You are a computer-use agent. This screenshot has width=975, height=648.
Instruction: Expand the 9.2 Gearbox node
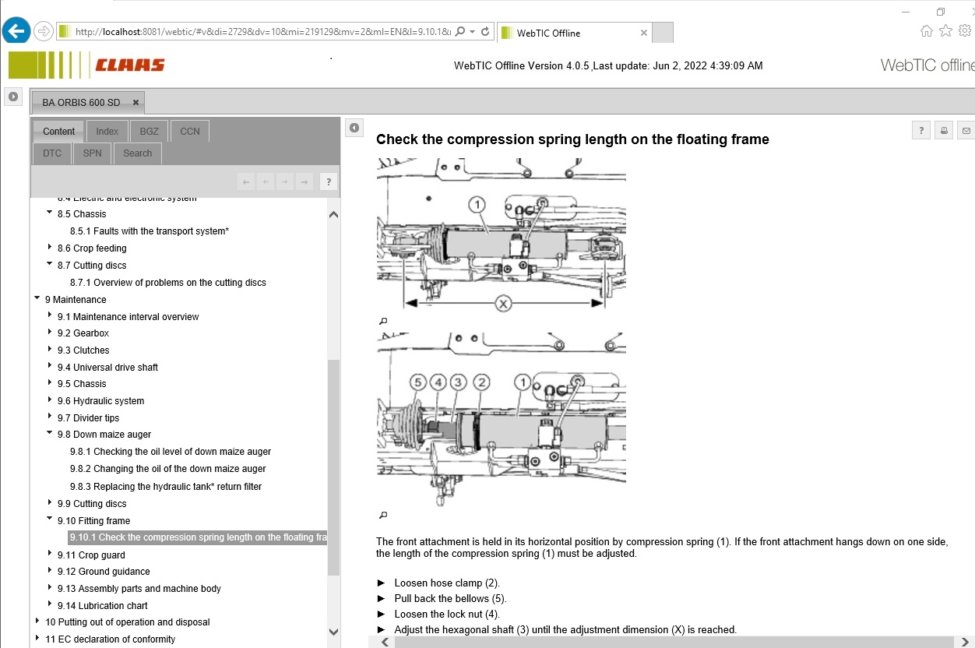point(50,332)
